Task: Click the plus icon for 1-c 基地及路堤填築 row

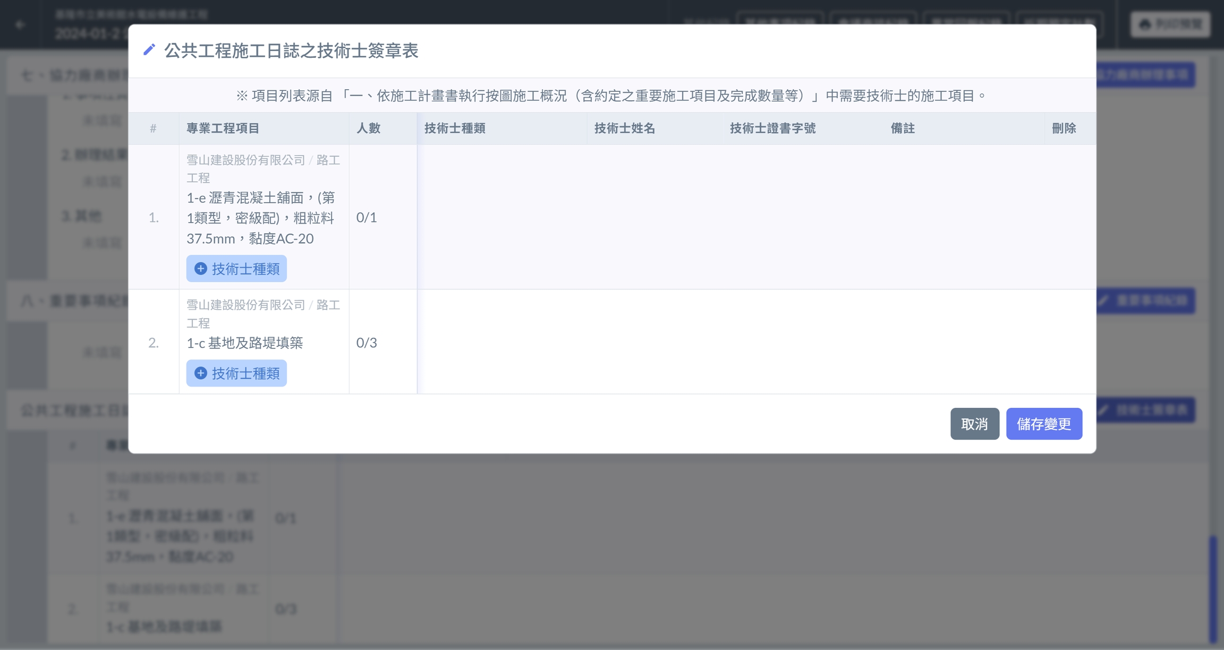Action: pos(200,373)
